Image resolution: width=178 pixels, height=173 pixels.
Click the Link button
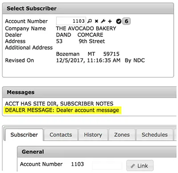pyautogui.click(x=140, y=165)
